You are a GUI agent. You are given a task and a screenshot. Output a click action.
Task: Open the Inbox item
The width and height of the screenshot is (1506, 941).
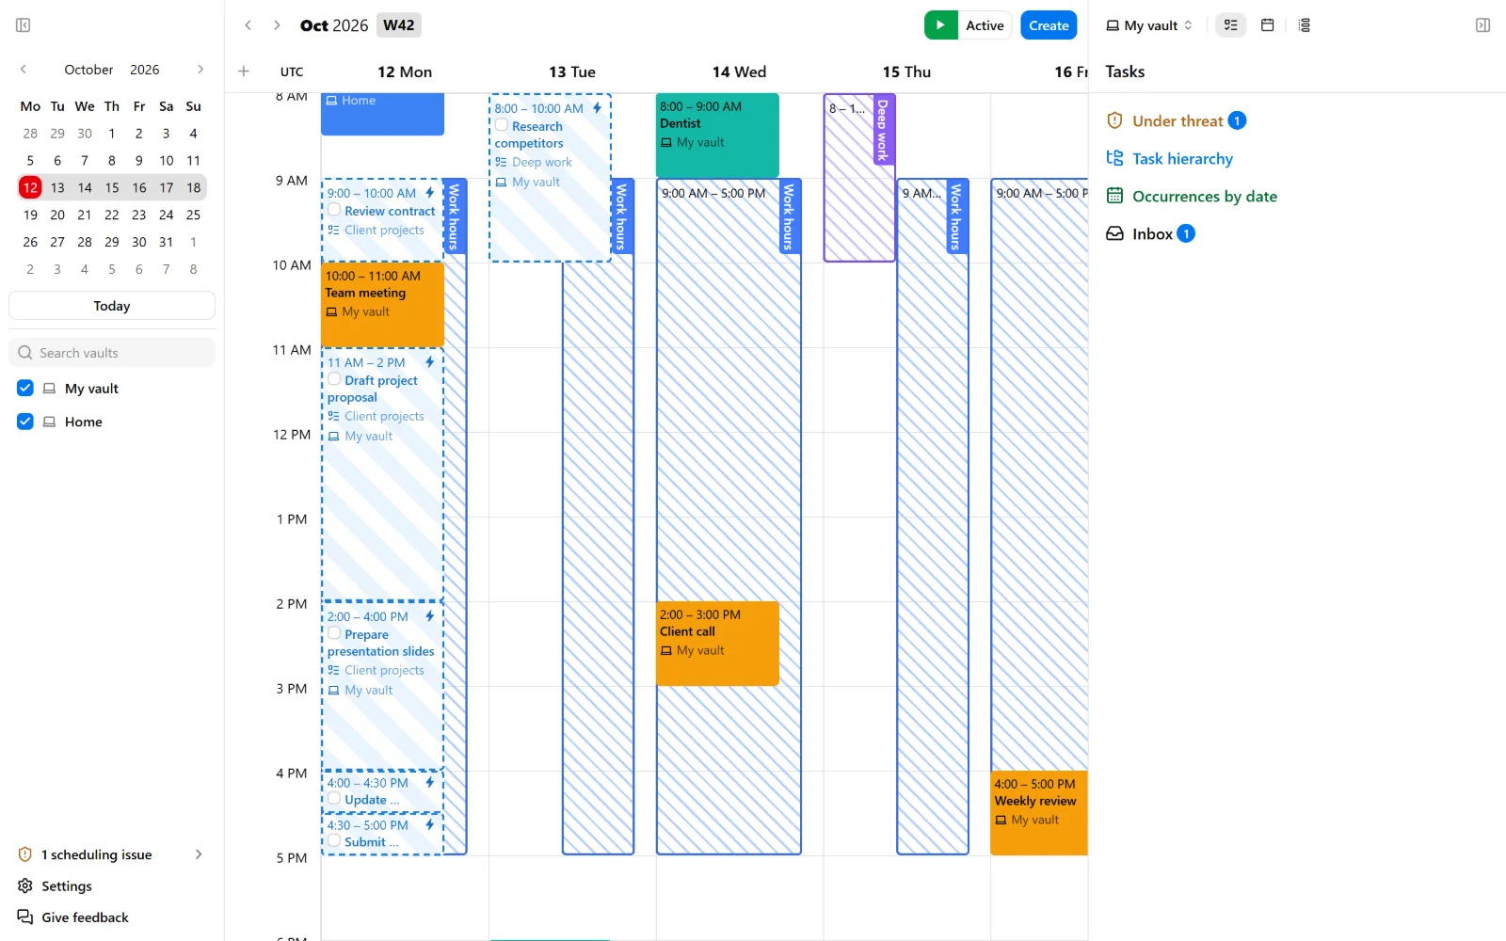pyautogui.click(x=1150, y=233)
